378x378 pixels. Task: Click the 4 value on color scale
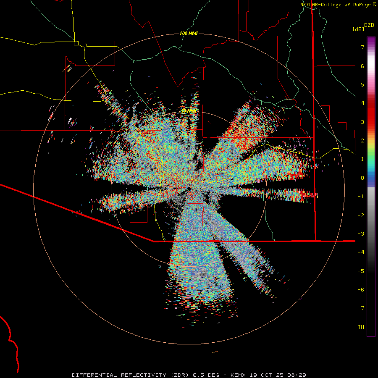tap(362, 103)
